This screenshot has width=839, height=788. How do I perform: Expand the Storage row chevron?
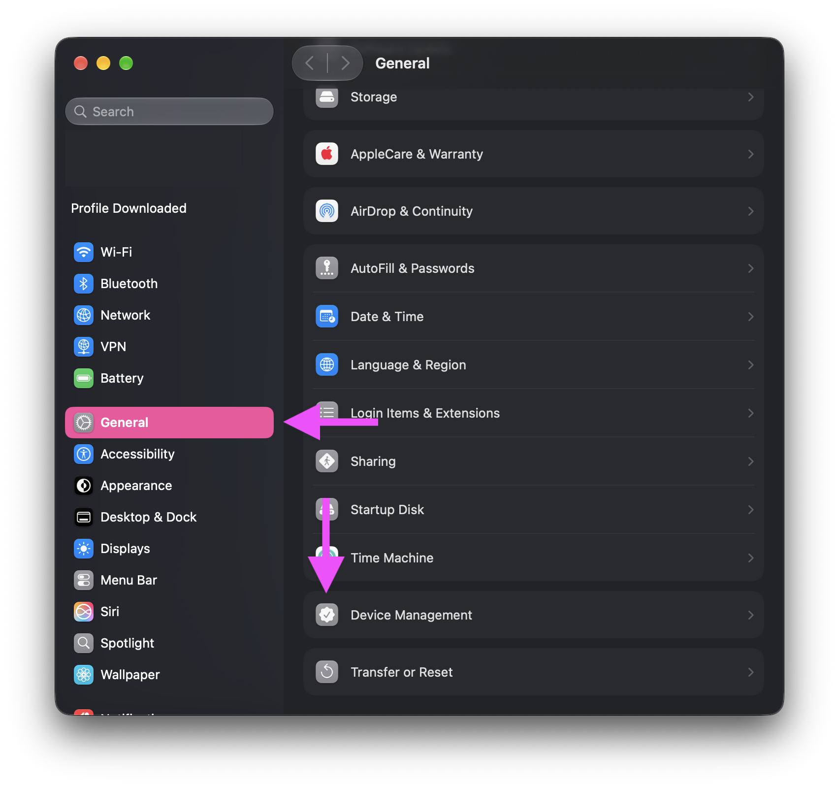point(751,97)
